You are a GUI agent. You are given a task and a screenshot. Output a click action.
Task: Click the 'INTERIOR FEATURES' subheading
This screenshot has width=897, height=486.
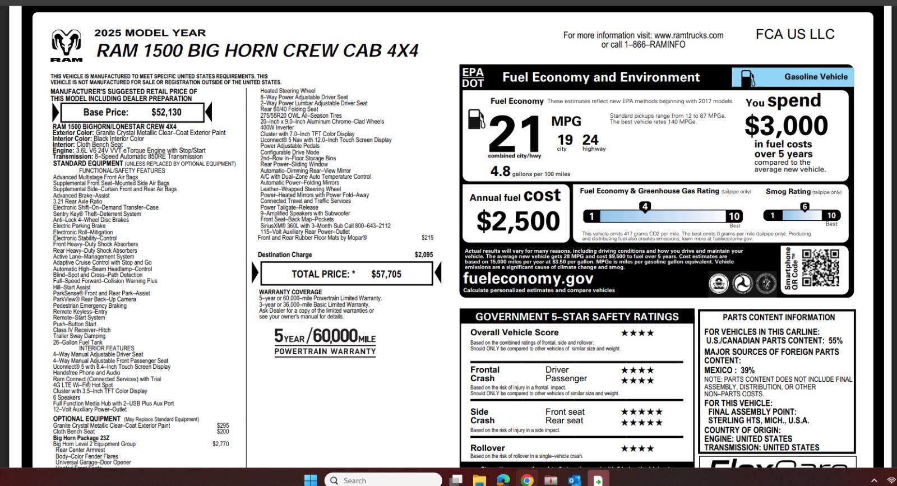click(x=107, y=348)
